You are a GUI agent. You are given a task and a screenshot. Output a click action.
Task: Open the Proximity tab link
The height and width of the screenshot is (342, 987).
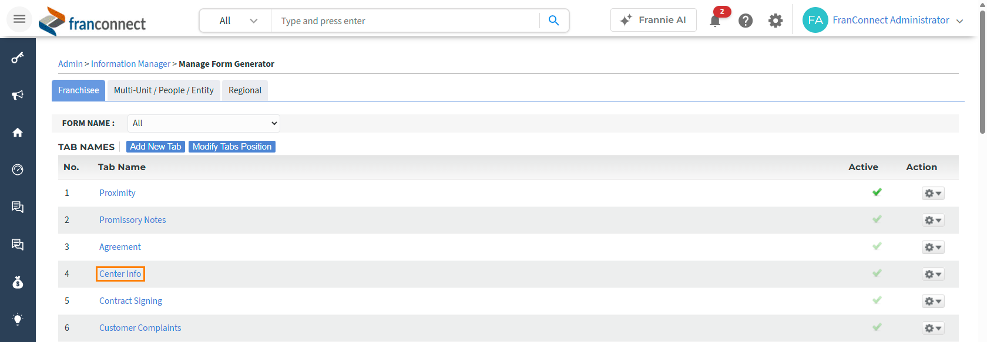pos(117,193)
